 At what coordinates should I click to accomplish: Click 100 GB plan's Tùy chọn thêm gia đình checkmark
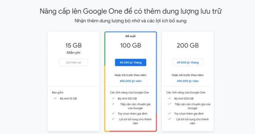(113, 113)
